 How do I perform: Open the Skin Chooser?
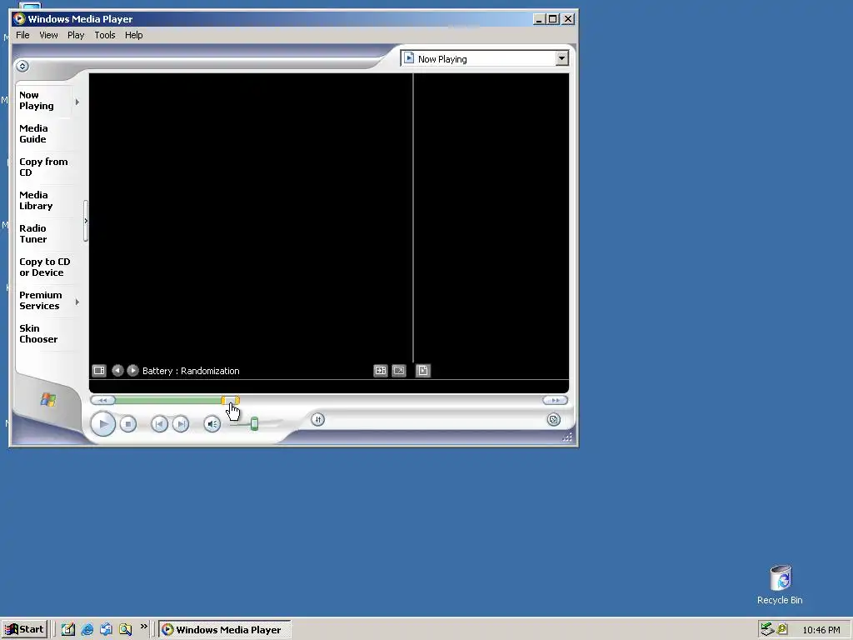pyautogui.click(x=38, y=333)
